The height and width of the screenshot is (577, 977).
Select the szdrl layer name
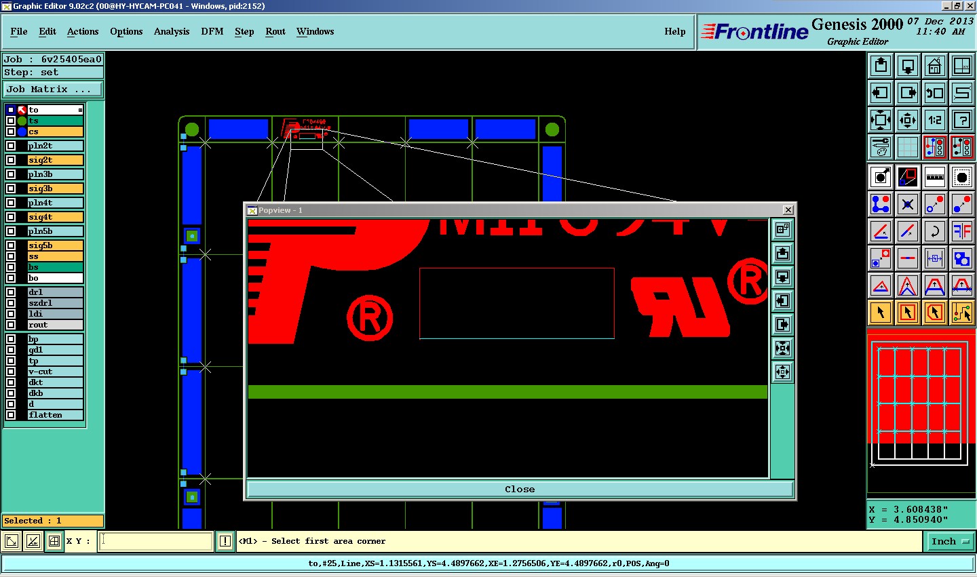pos(56,303)
